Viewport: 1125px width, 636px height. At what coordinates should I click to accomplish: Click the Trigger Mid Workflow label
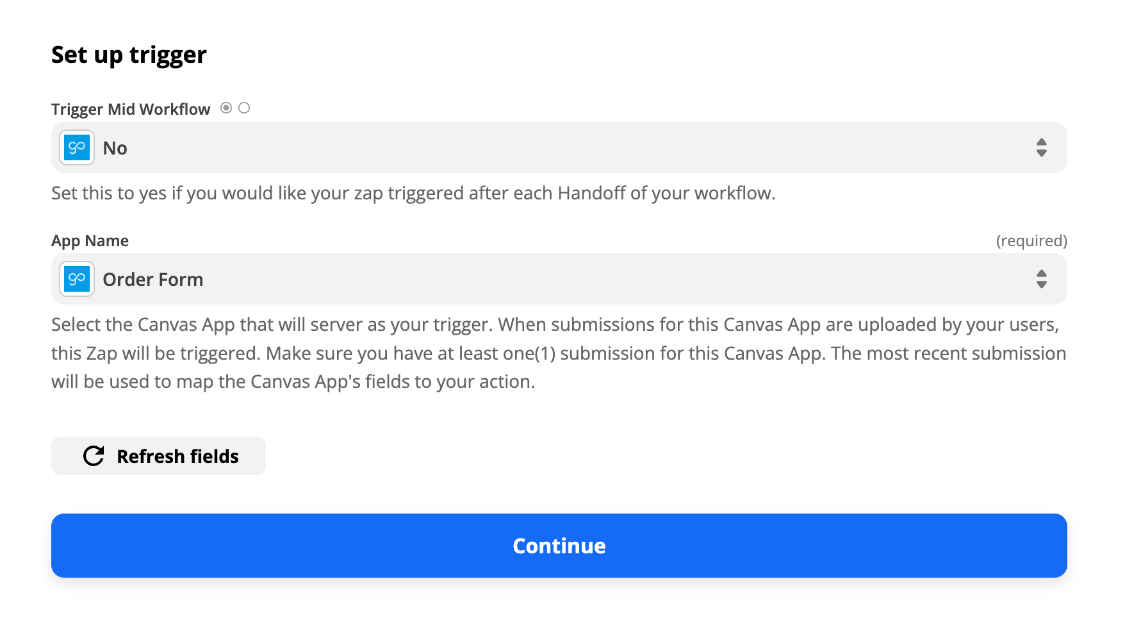pos(131,109)
